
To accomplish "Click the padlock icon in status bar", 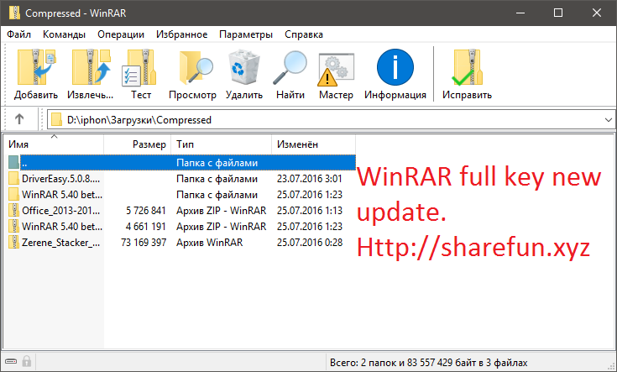I will [27, 361].
